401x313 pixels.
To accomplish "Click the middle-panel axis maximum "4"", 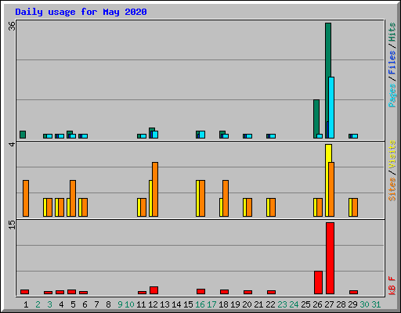I will [12, 144].
